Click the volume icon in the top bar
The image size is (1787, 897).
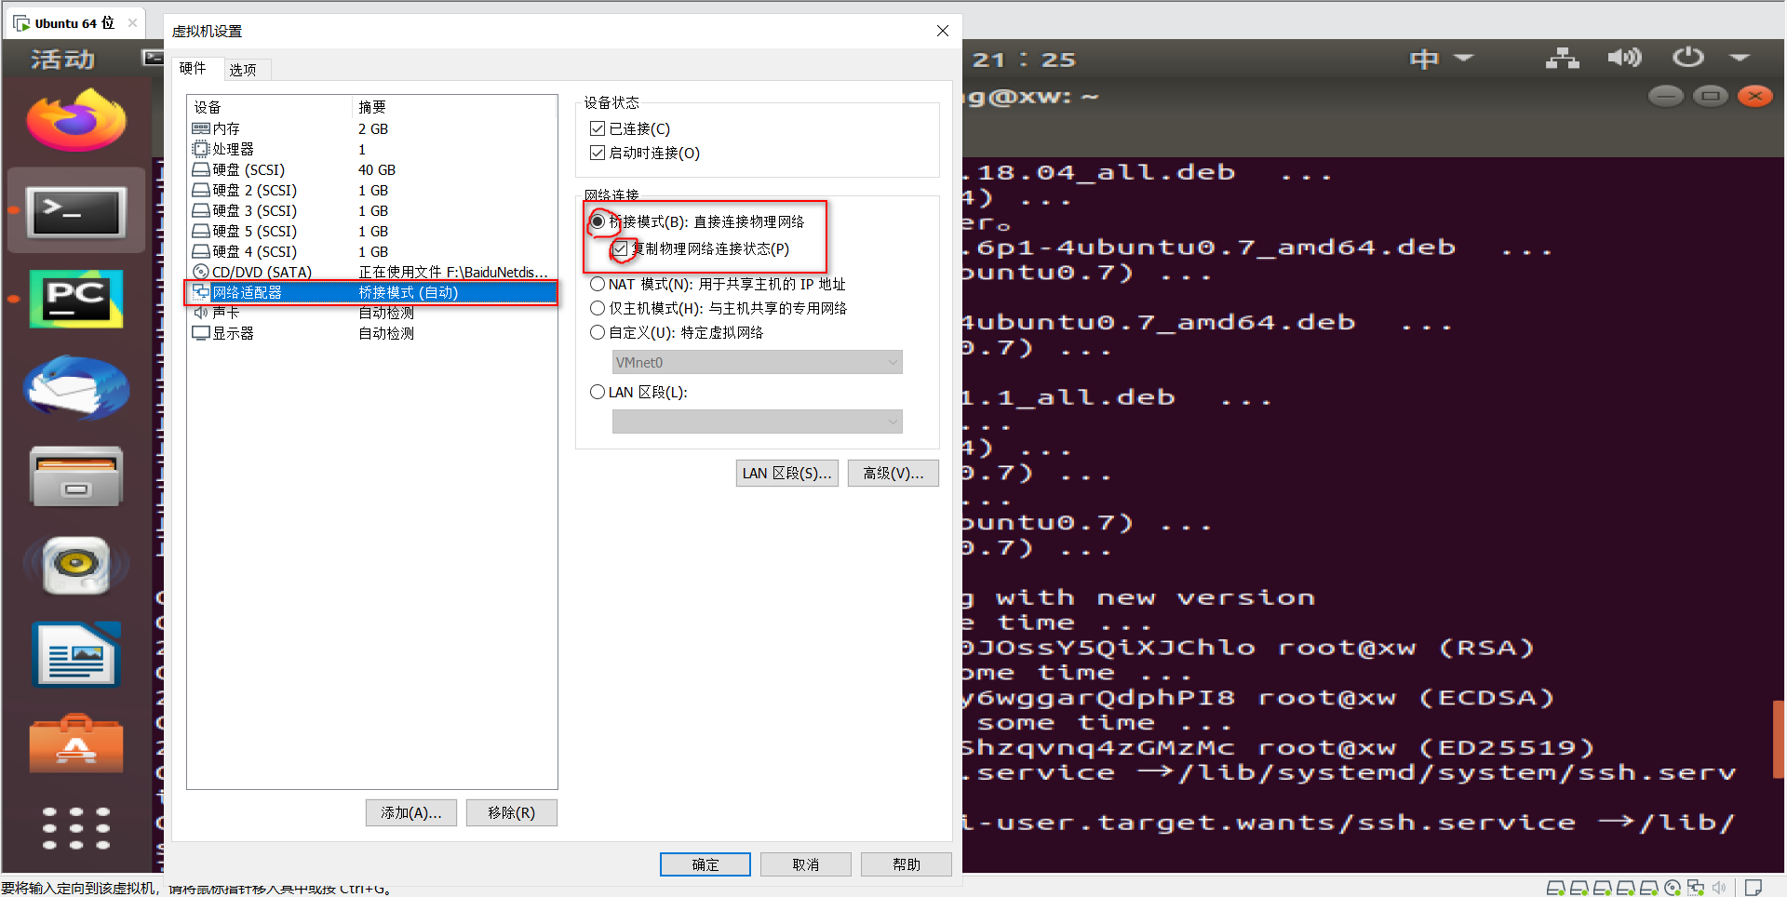click(1623, 58)
